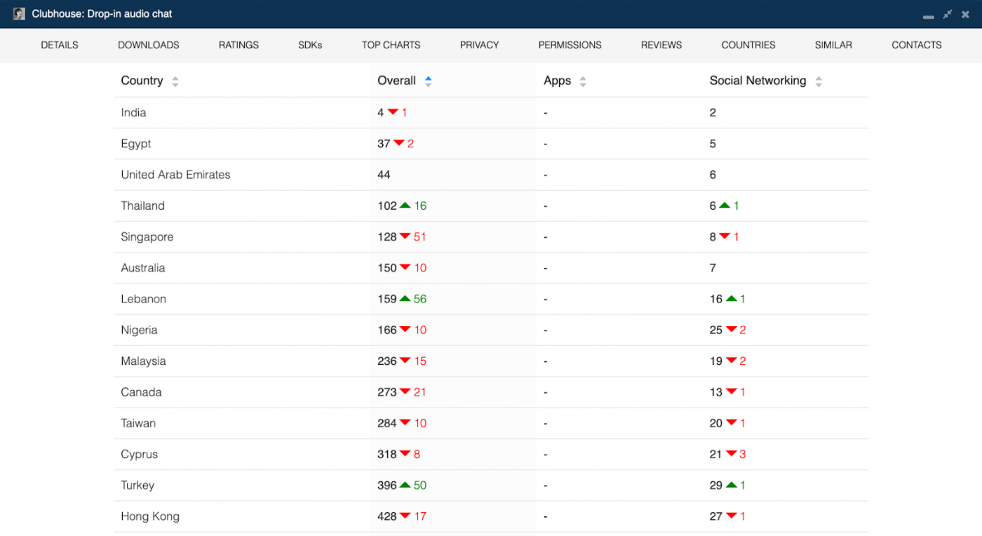Switch to the DOWNLOADS tab
982x536 pixels.
(149, 45)
